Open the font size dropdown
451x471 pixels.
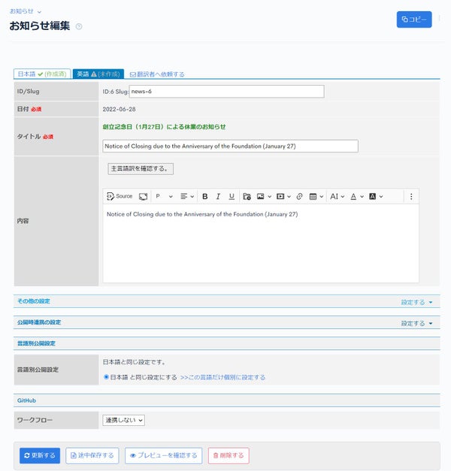click(337, 197)
